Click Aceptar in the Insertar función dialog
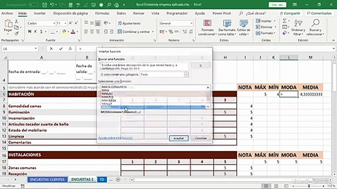Screen dimensions: 337x189 click(x=179, y=138)
